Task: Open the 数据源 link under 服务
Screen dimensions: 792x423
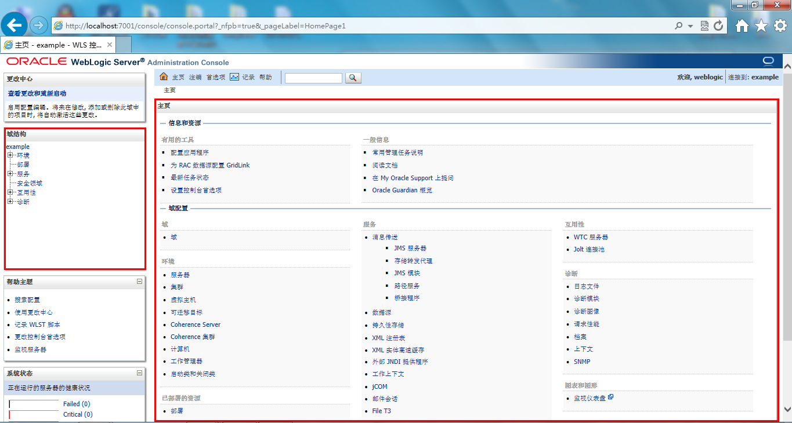Action: coord(381,312)
